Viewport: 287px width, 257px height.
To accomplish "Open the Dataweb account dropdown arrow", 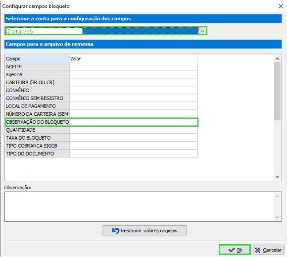I will [202, 31].
